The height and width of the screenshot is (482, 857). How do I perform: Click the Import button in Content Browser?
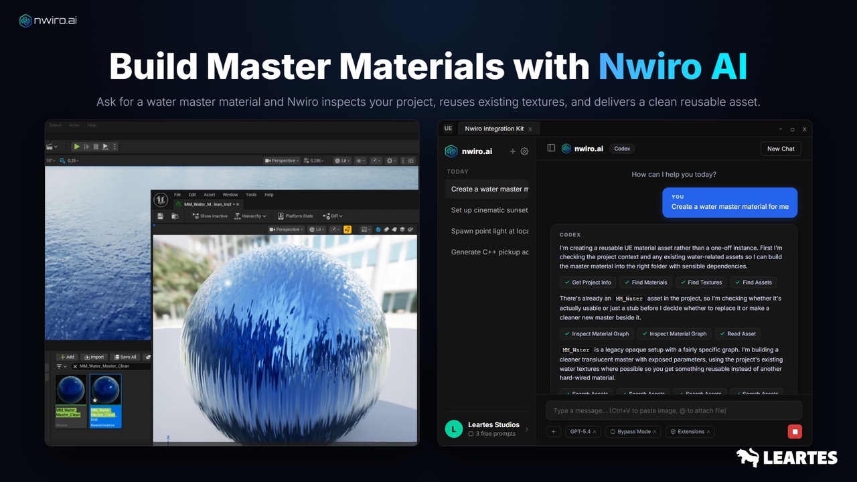tap(94, 357)
